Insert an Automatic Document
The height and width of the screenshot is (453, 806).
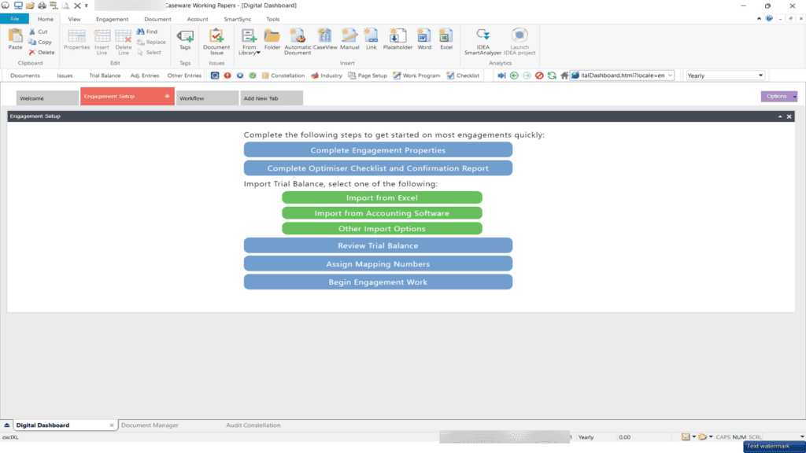tap(298, 42)
